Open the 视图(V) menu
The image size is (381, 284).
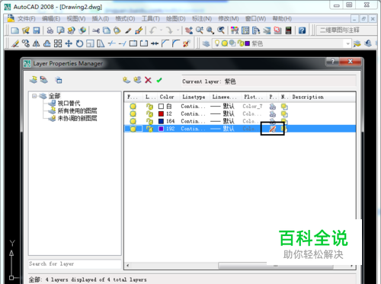pos(76,19)
